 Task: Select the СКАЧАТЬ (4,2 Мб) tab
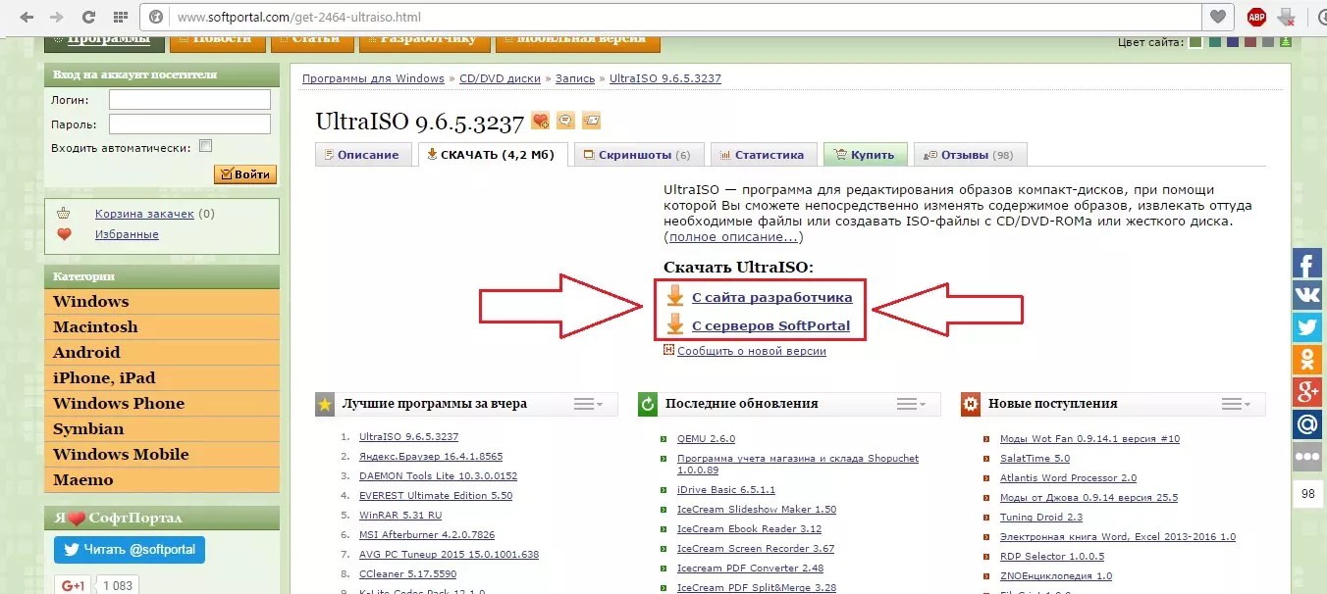click(492, 155)
